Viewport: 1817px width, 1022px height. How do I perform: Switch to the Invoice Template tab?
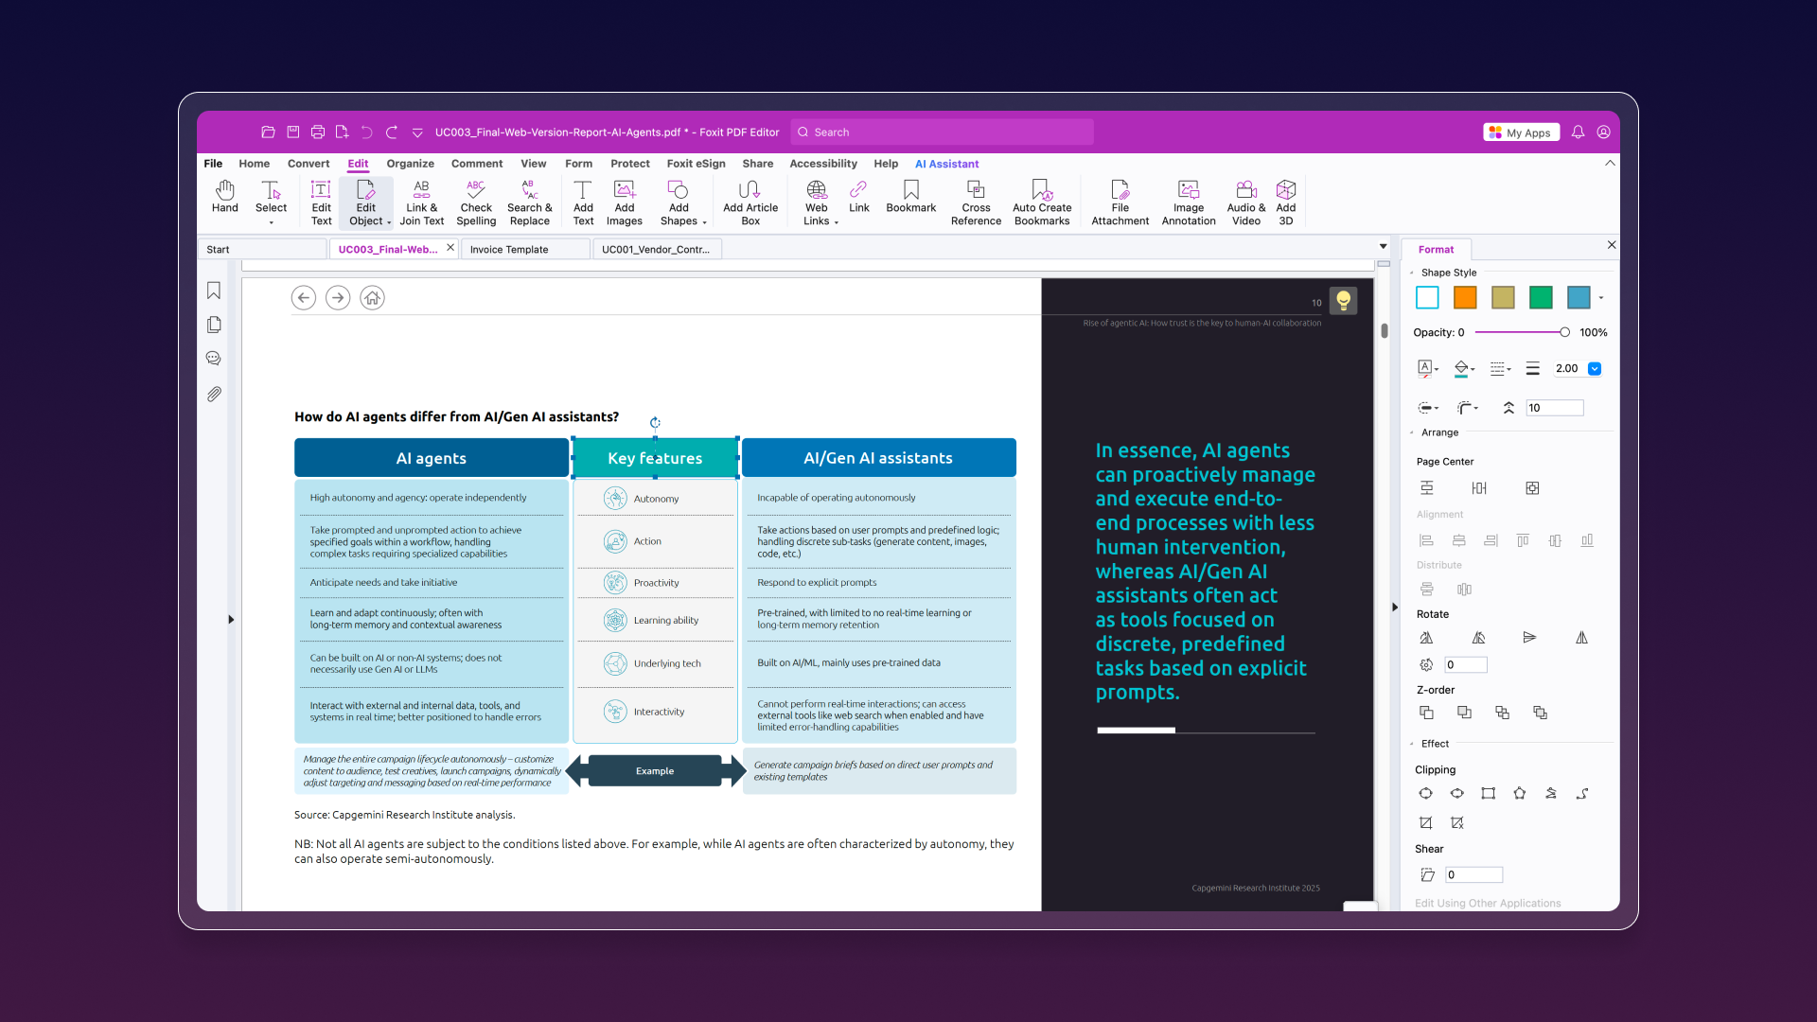[x=509, y=249]
